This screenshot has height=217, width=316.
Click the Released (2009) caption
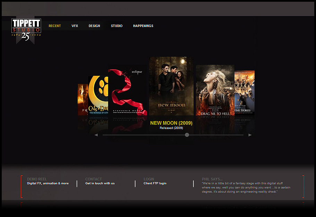click(171, 128)
